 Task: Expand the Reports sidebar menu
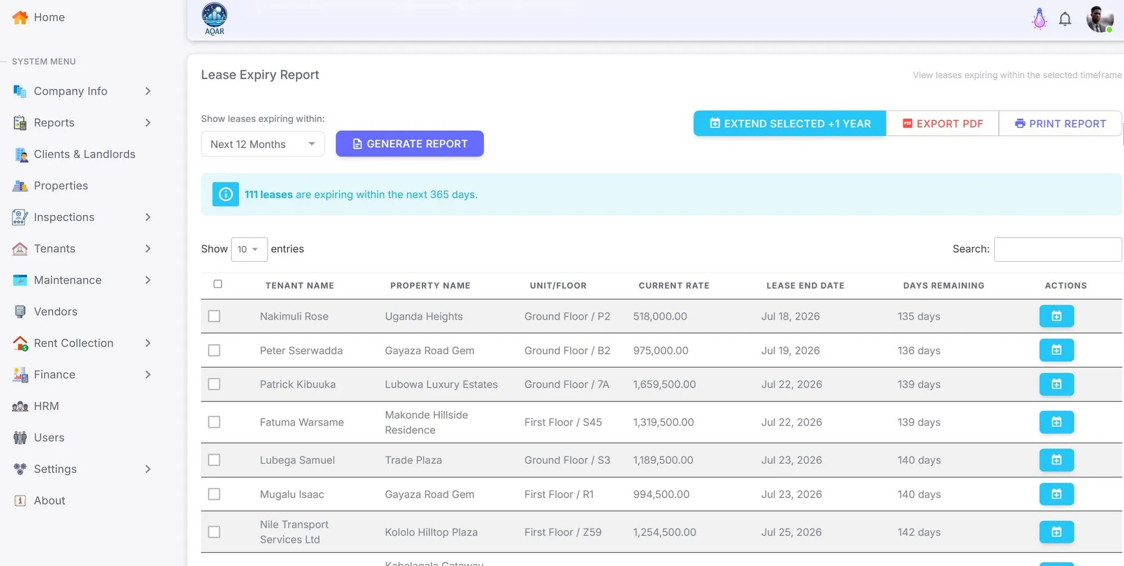[x=83, y=122]
